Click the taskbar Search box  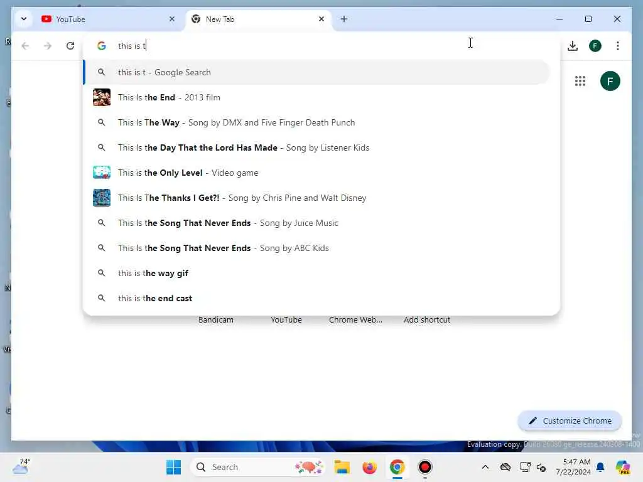[257, 467]
